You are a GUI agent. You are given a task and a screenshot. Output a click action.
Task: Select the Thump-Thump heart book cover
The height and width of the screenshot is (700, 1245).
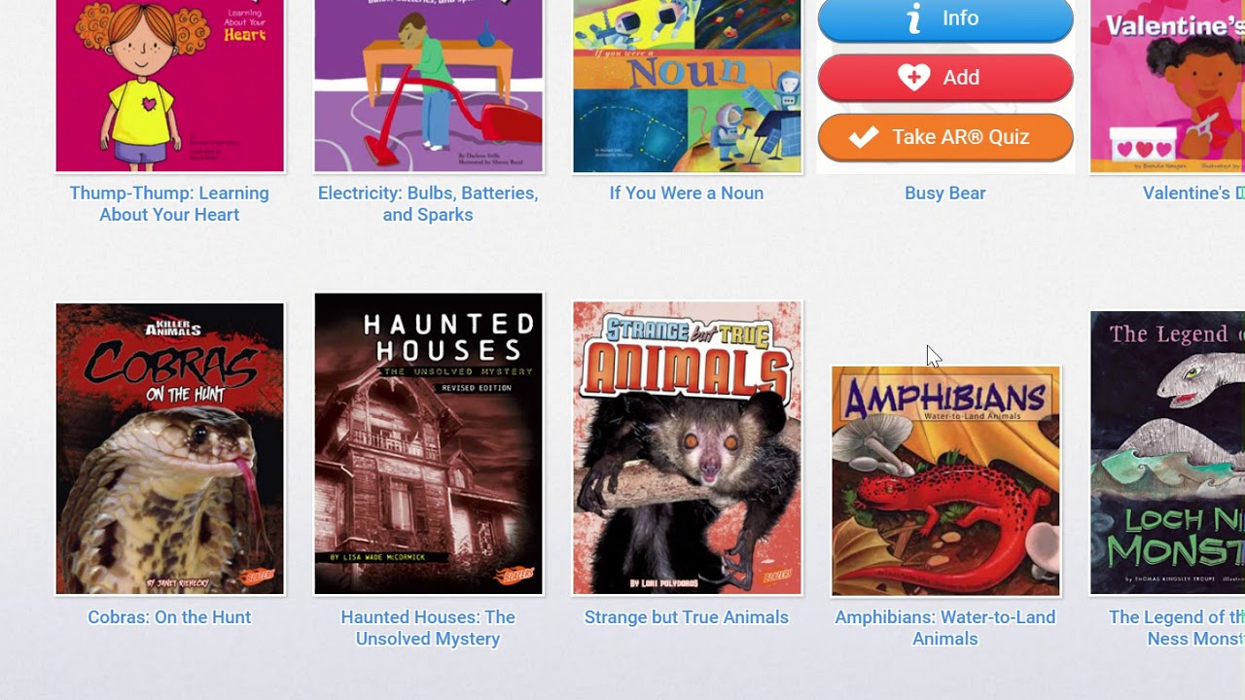point(170,86)
